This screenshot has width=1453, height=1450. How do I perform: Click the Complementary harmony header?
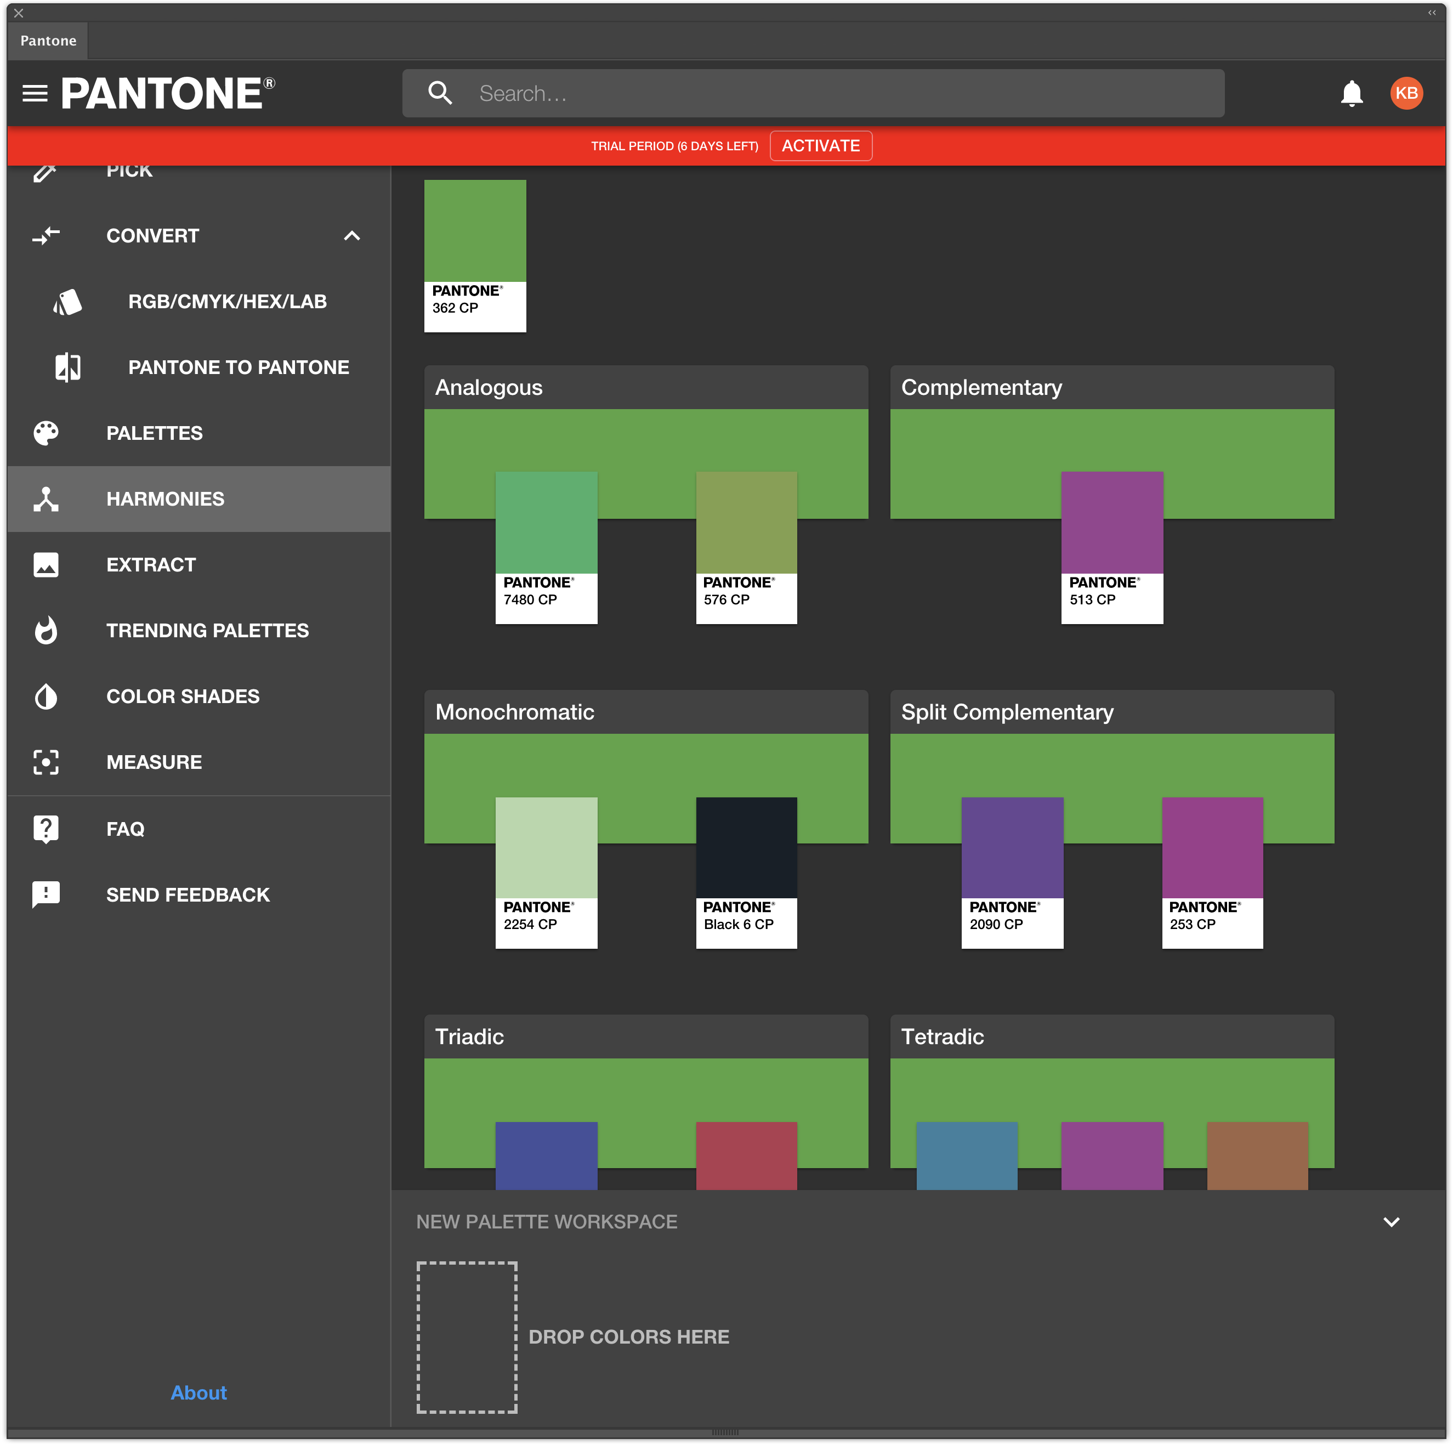tap(1111, 387)
